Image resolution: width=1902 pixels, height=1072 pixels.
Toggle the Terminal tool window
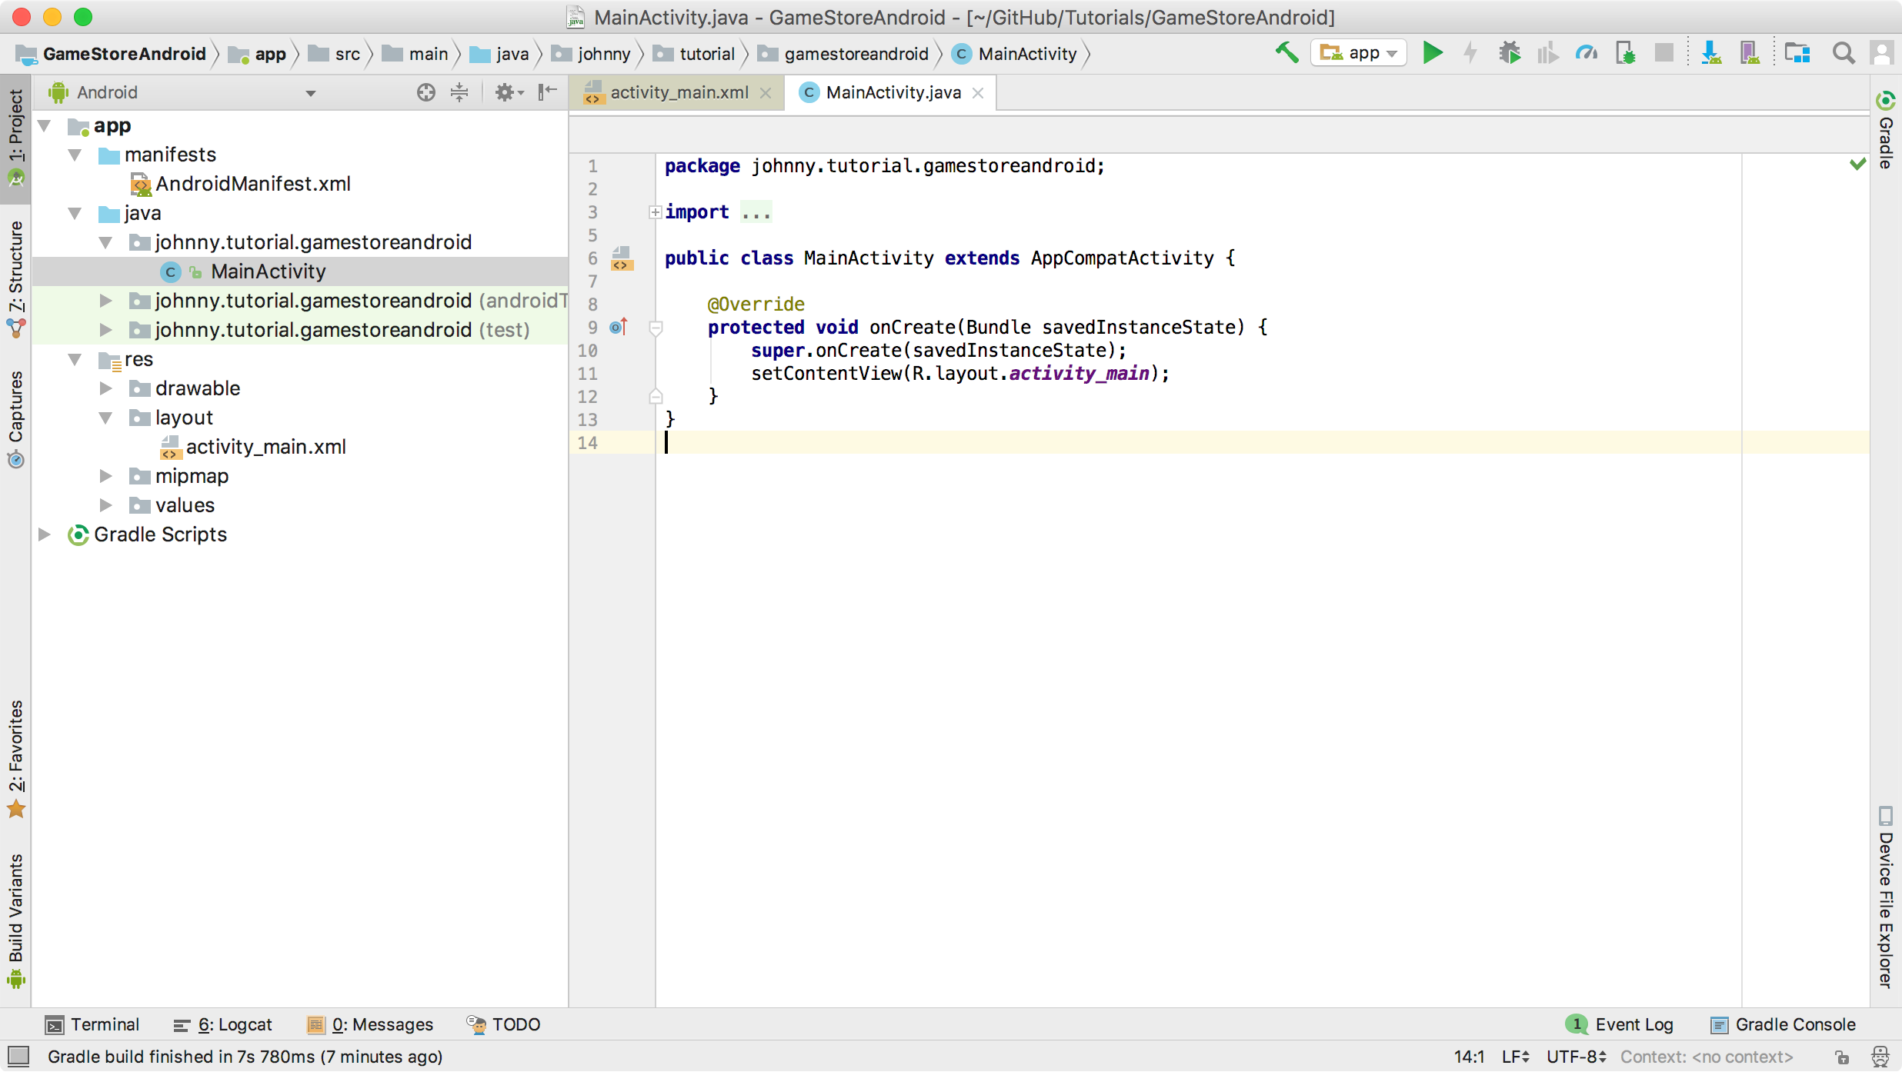[x=92, y=1024]
